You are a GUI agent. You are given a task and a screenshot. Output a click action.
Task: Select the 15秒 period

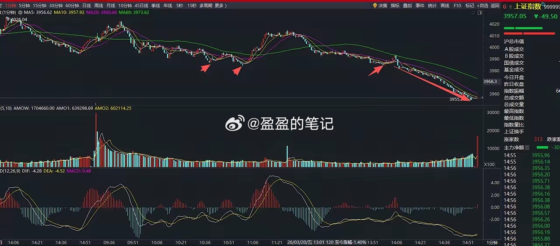click(x=192, y=6)
